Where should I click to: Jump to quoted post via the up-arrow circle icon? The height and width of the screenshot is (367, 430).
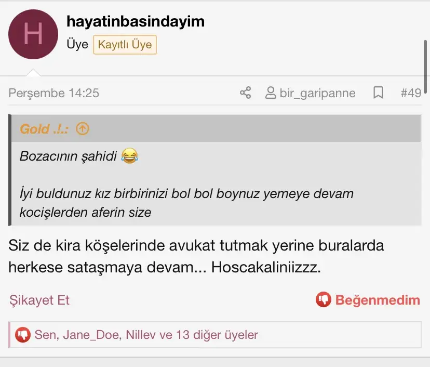click(x=83, y=128)
